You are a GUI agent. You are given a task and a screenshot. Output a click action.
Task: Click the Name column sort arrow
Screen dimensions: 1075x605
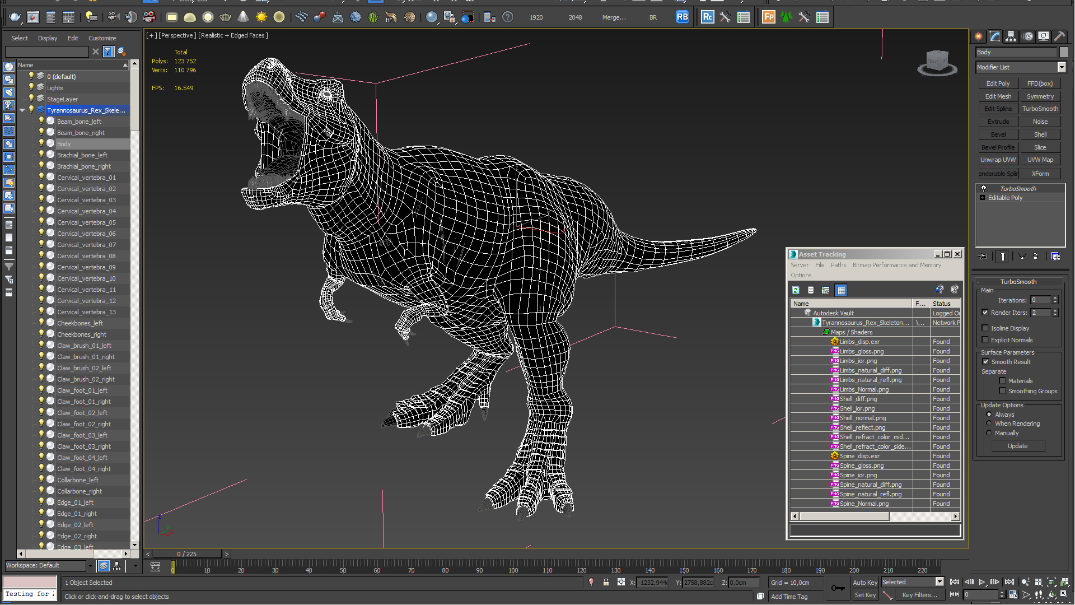(125, 66)
